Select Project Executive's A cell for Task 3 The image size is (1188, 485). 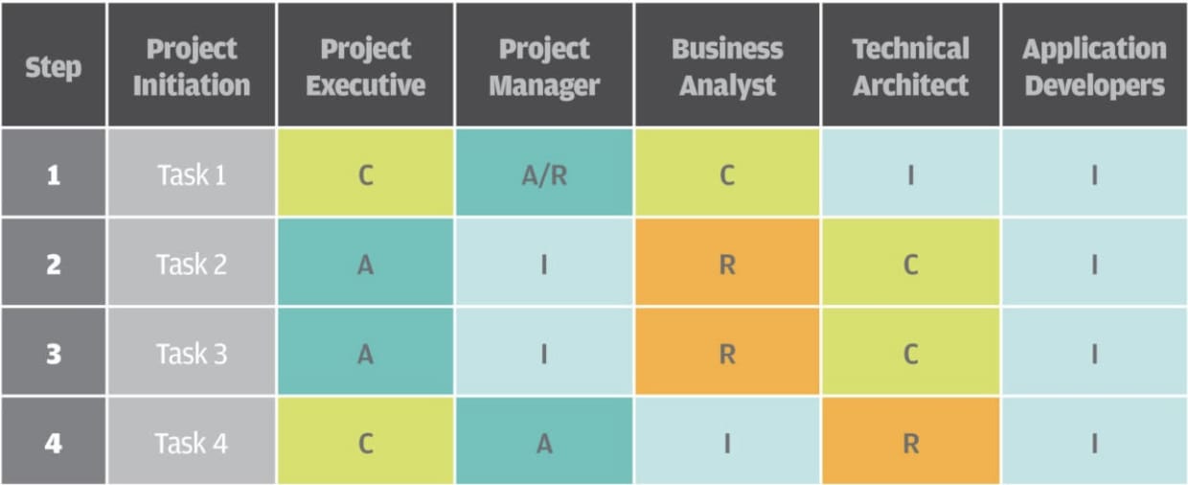tap(365, 354)
